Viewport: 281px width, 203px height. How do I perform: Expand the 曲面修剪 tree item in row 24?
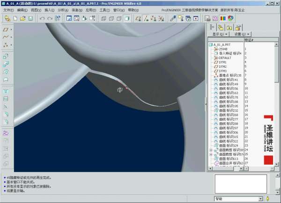tap(211, 150)
